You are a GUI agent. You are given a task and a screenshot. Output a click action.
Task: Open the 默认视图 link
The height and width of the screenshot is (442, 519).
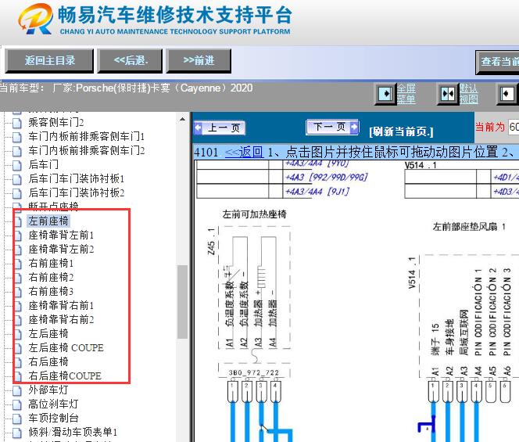coord(468,94)
